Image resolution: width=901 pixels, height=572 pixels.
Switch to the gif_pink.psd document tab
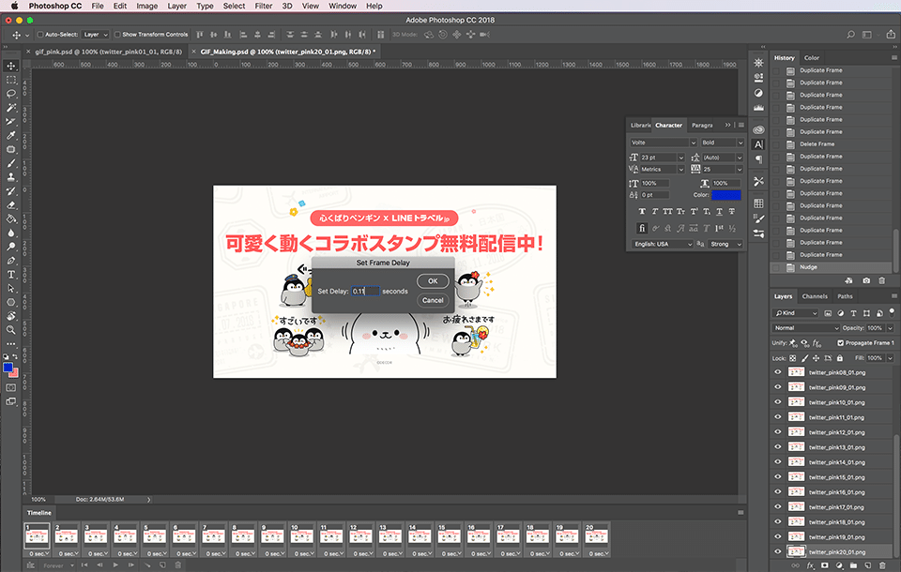pyautogui.click(x=109, y=52)
